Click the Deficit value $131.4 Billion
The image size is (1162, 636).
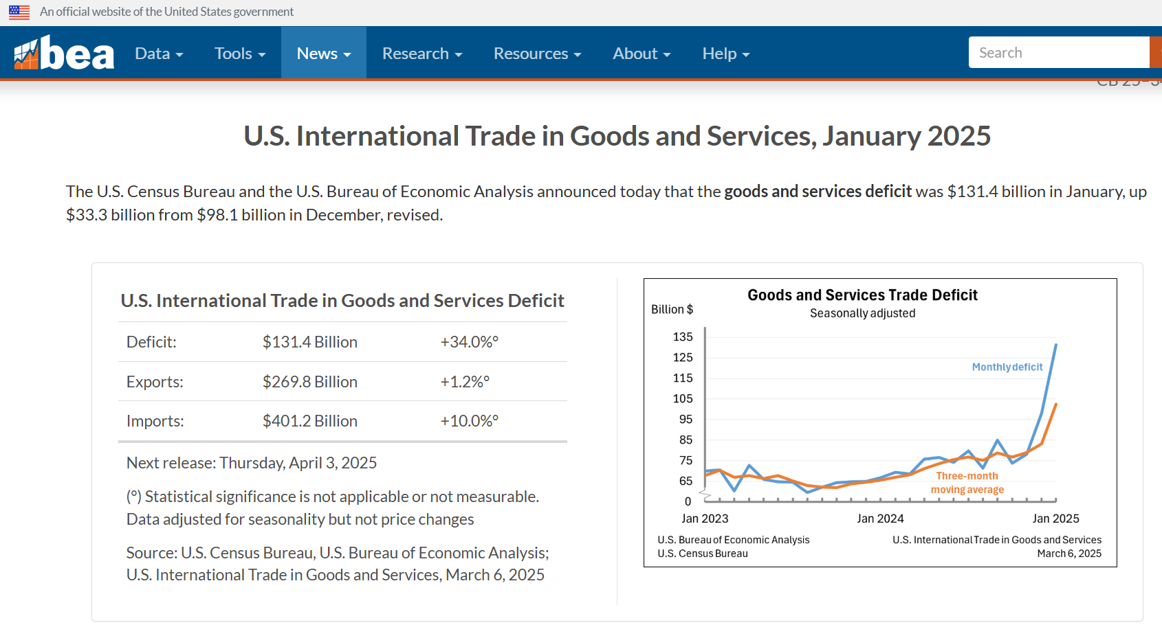(x=310, y=342)
